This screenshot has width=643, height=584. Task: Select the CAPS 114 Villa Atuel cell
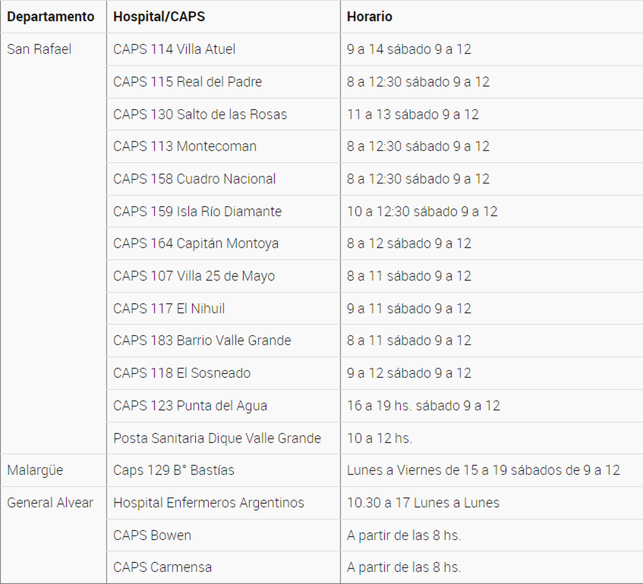tap(174, 49)
